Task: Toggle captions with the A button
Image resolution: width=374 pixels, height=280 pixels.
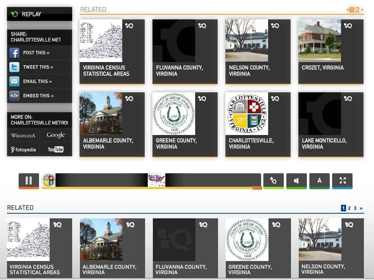Action: tap(319, 181)
